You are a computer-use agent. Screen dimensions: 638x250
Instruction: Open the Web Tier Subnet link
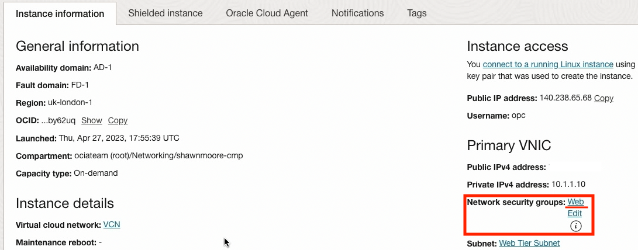(x=529, y=243)
